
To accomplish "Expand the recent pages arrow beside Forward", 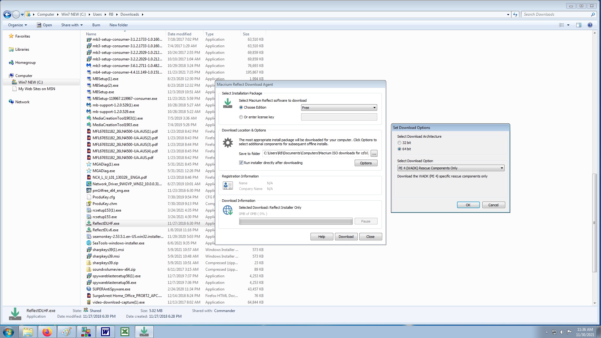I will point(22,14).
